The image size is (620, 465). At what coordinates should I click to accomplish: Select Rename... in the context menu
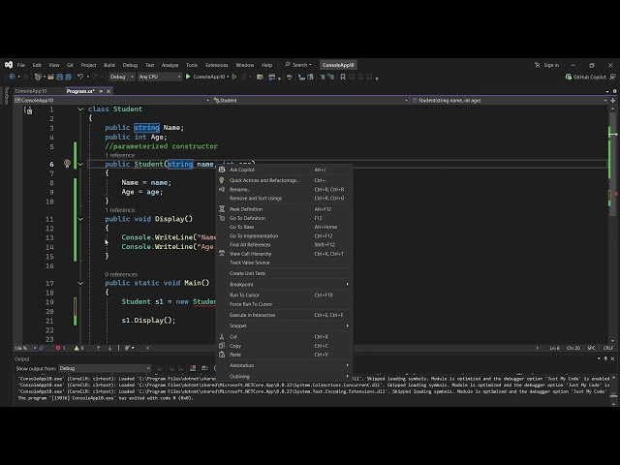coord(284,190)
